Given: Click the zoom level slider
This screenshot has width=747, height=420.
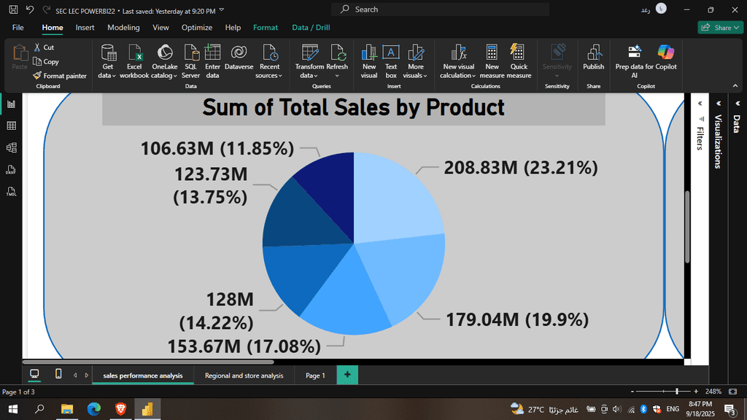Looking at the screenshot, I should (x=677, y=392).
